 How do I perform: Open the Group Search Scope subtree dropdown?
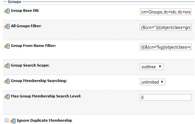[x=151, y=67]
